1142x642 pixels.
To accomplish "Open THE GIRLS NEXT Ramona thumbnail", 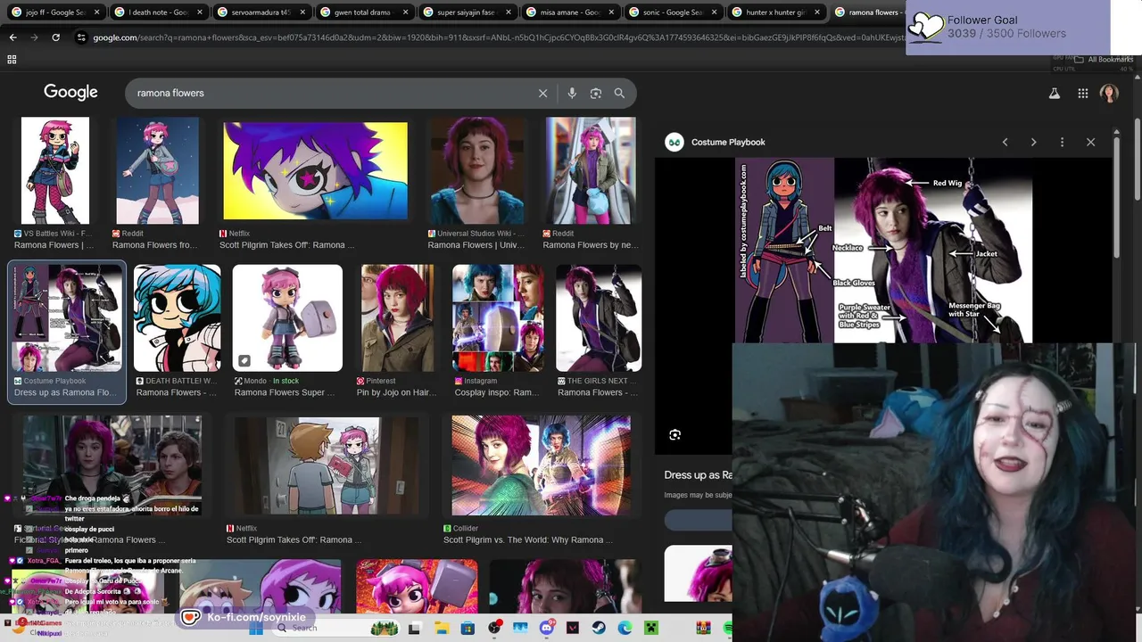I will [599, 318].
